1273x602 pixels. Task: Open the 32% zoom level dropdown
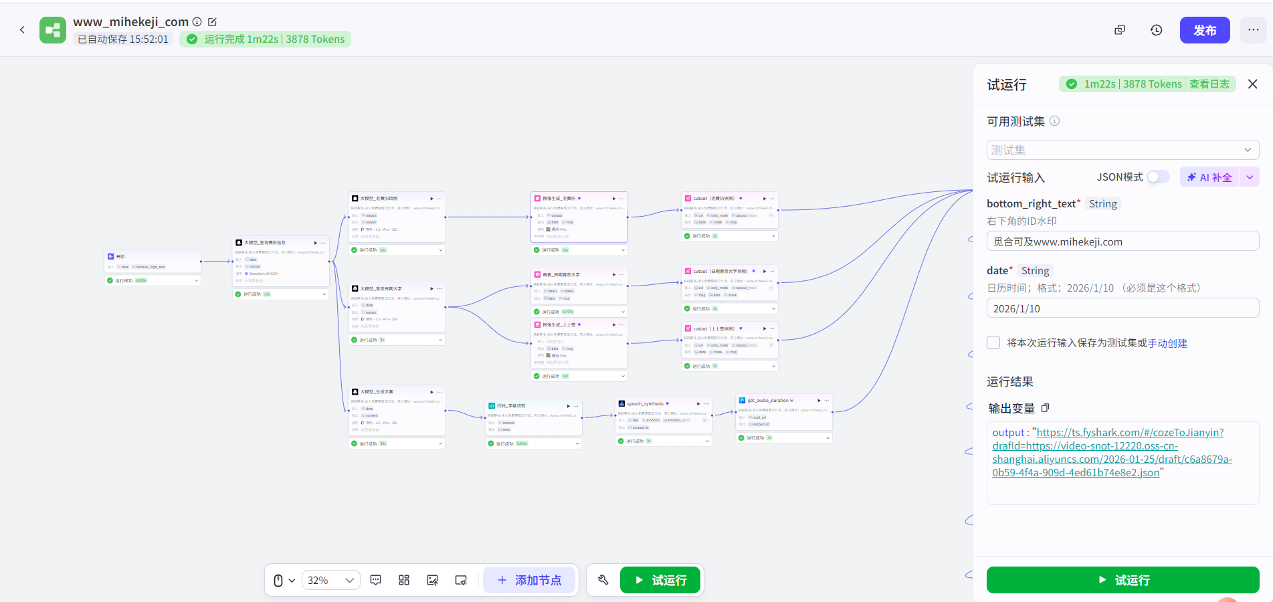tap(331, 580)
